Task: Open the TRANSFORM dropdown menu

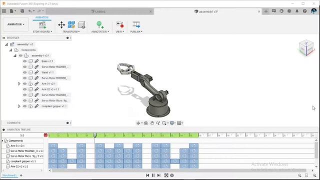Action: pos(71,31)
